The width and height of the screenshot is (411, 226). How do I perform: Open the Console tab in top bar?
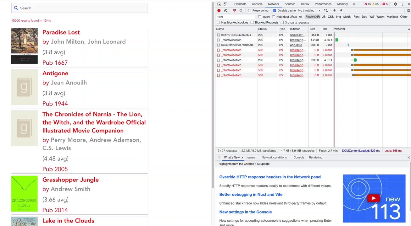tap(257, 4)
